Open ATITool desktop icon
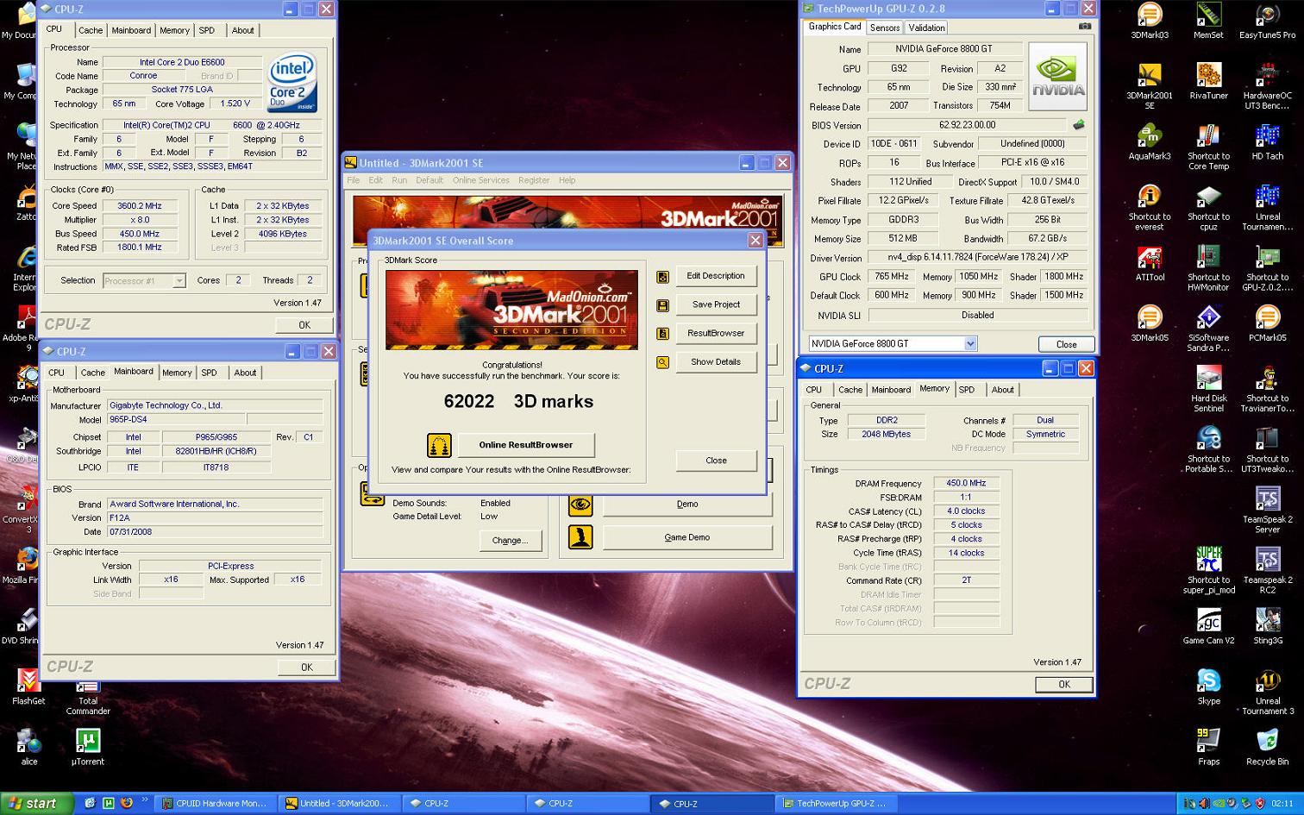This screenshot has height=815, width=1304. 1149,263
